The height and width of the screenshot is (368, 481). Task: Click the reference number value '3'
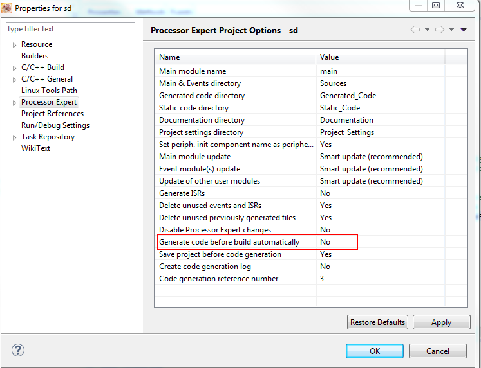click(x=381, y=279)
